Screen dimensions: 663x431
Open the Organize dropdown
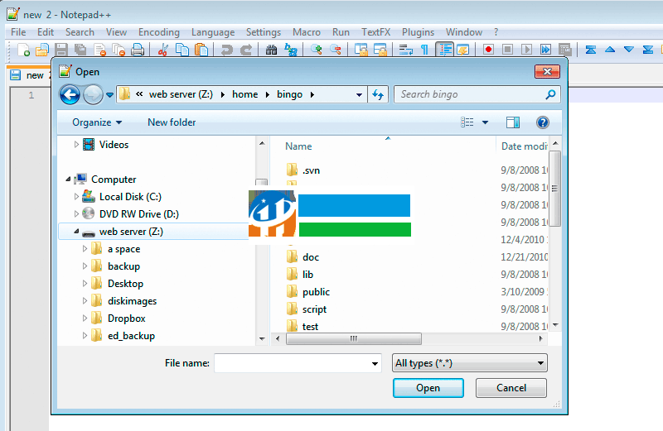tap(97, 122)
